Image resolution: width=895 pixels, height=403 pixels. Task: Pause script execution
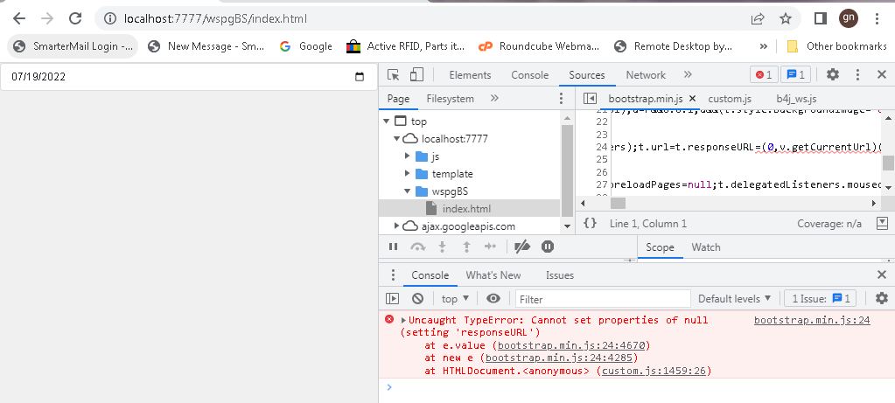pyautogui.click(x=393, y=247)
